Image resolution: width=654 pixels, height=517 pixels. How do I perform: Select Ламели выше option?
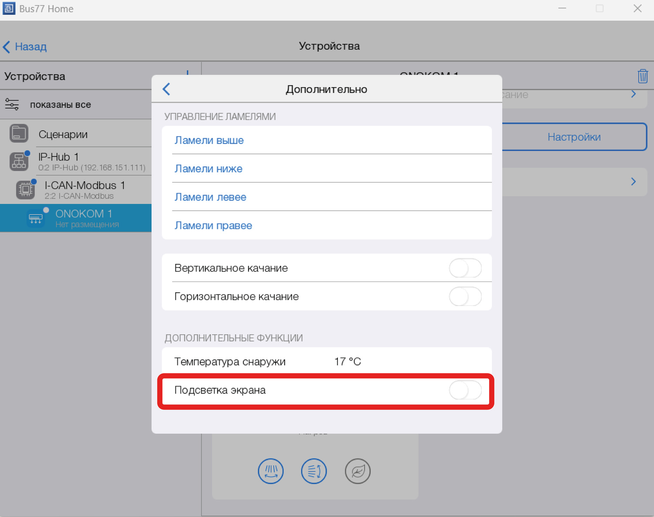click(209, 140)
